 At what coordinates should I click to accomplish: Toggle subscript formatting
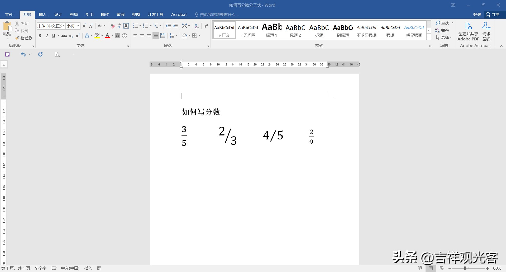[x=70, y=36]
